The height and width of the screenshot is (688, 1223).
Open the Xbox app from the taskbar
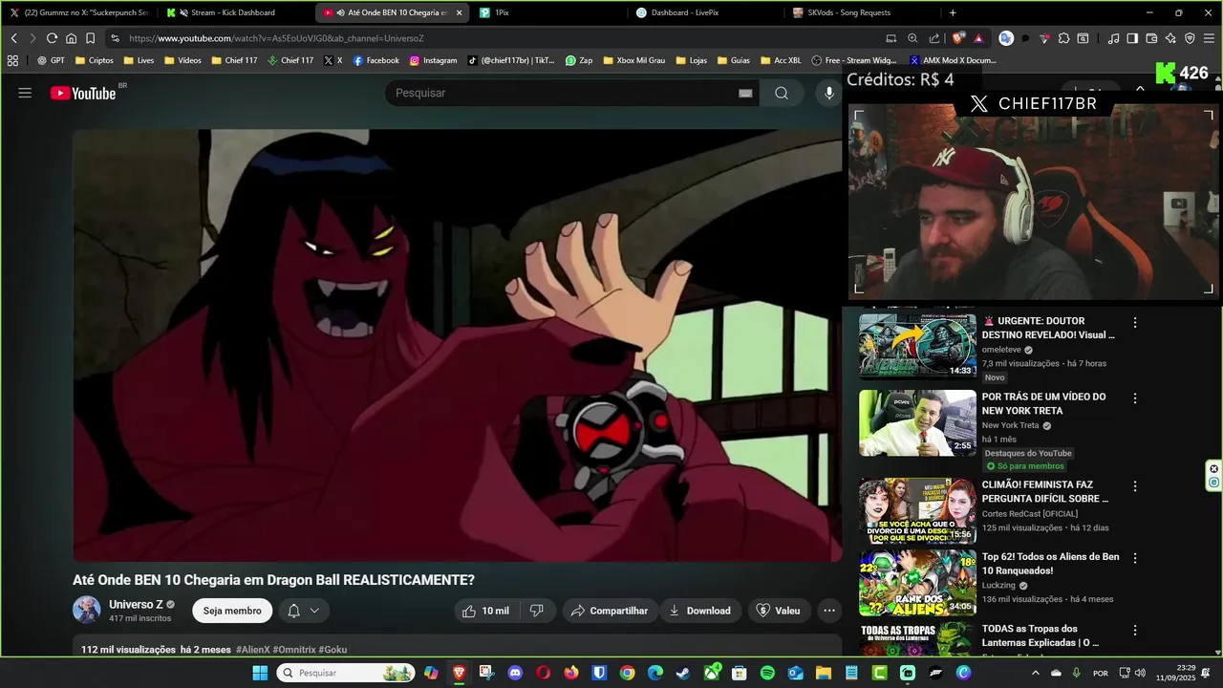pos(712,673)
